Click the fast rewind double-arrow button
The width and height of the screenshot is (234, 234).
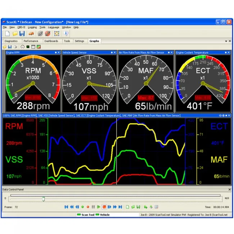click(72, 207)
